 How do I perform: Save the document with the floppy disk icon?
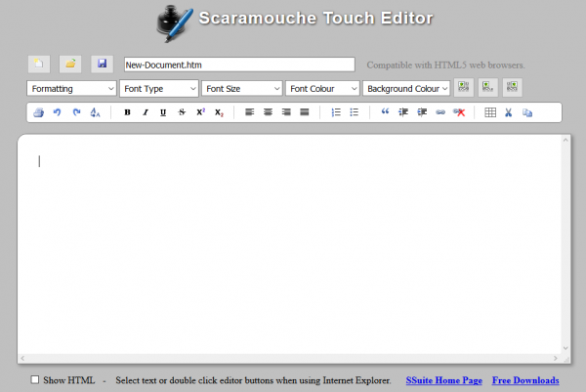click(x=102, y=64)
